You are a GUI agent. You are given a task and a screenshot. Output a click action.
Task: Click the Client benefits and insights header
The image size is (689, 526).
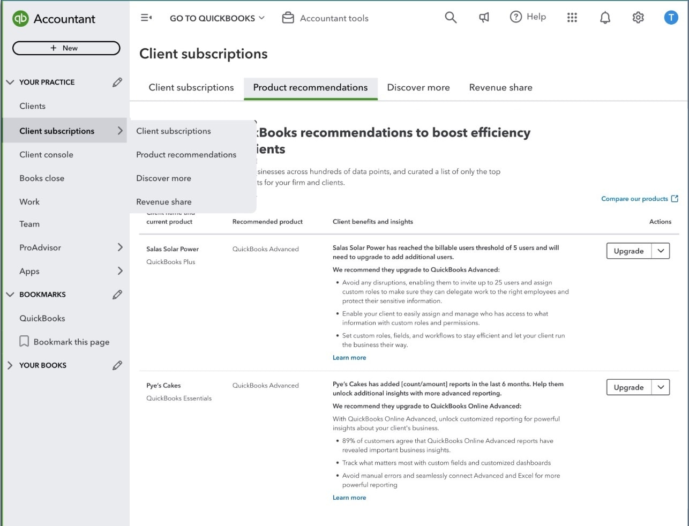[373, 222]
